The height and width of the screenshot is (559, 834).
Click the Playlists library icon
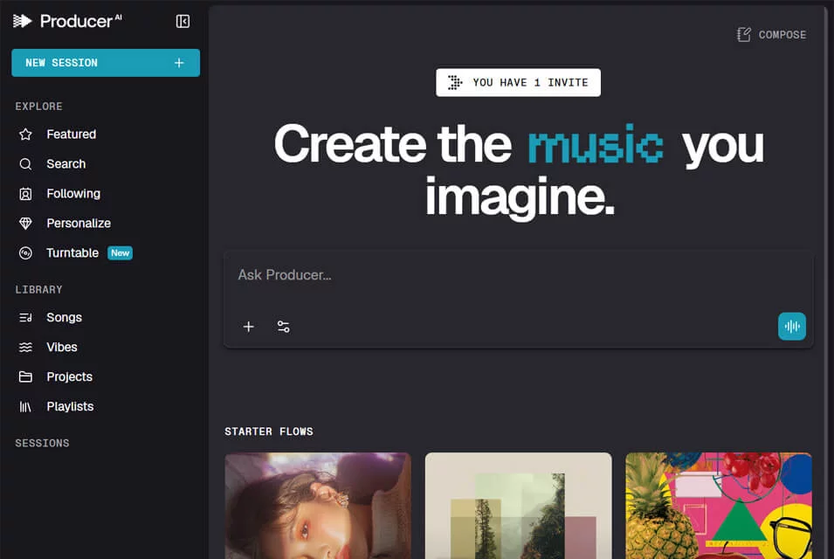tap(25, 407)
